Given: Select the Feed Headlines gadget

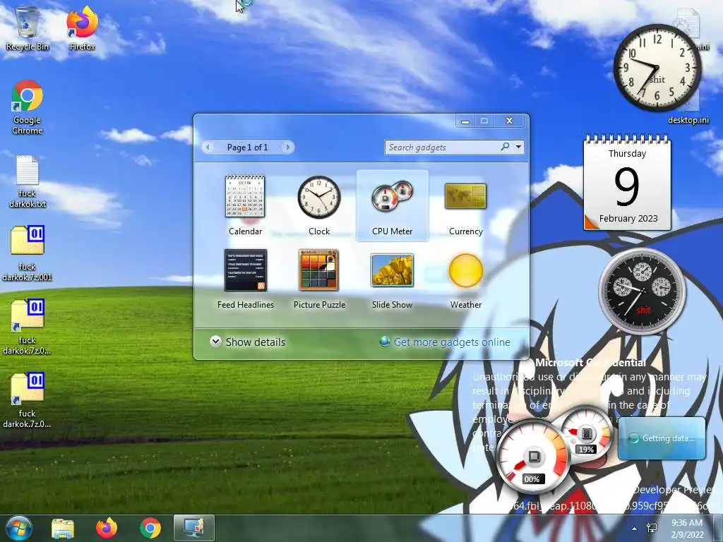Looking at the screenshot, I should (245, 279).
